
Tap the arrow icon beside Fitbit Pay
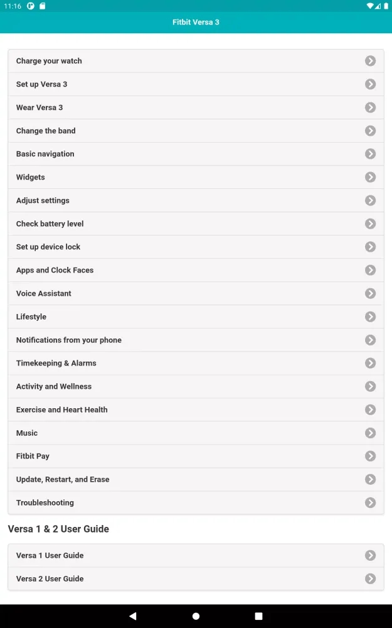(370, 456)
